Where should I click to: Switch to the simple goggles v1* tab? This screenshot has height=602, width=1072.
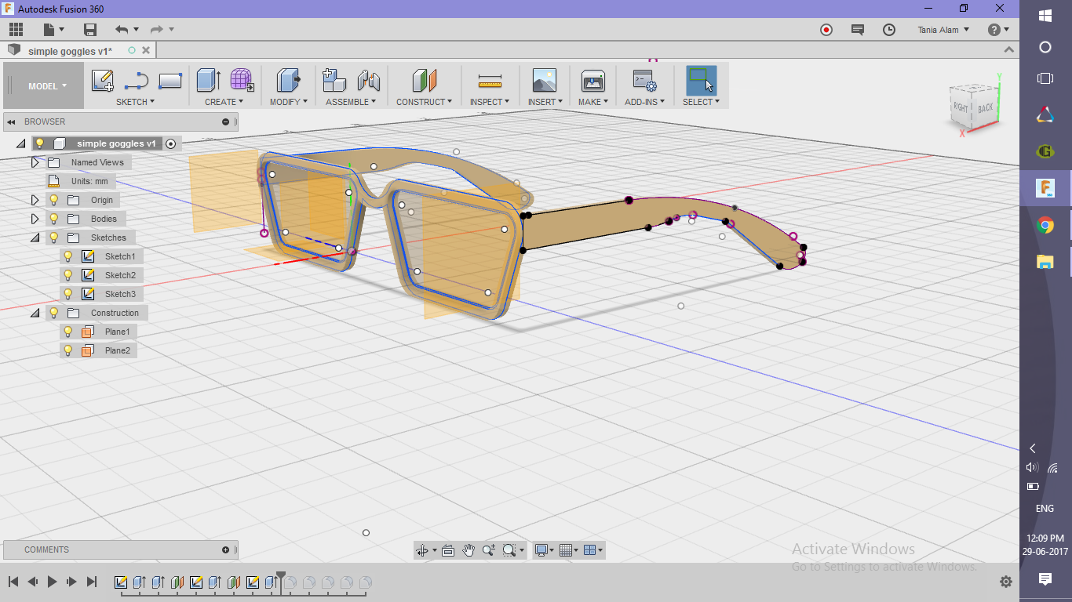pos(71,51)
